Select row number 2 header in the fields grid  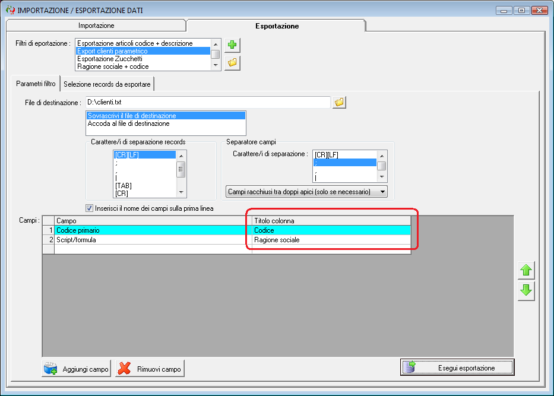tap(49, 240)
